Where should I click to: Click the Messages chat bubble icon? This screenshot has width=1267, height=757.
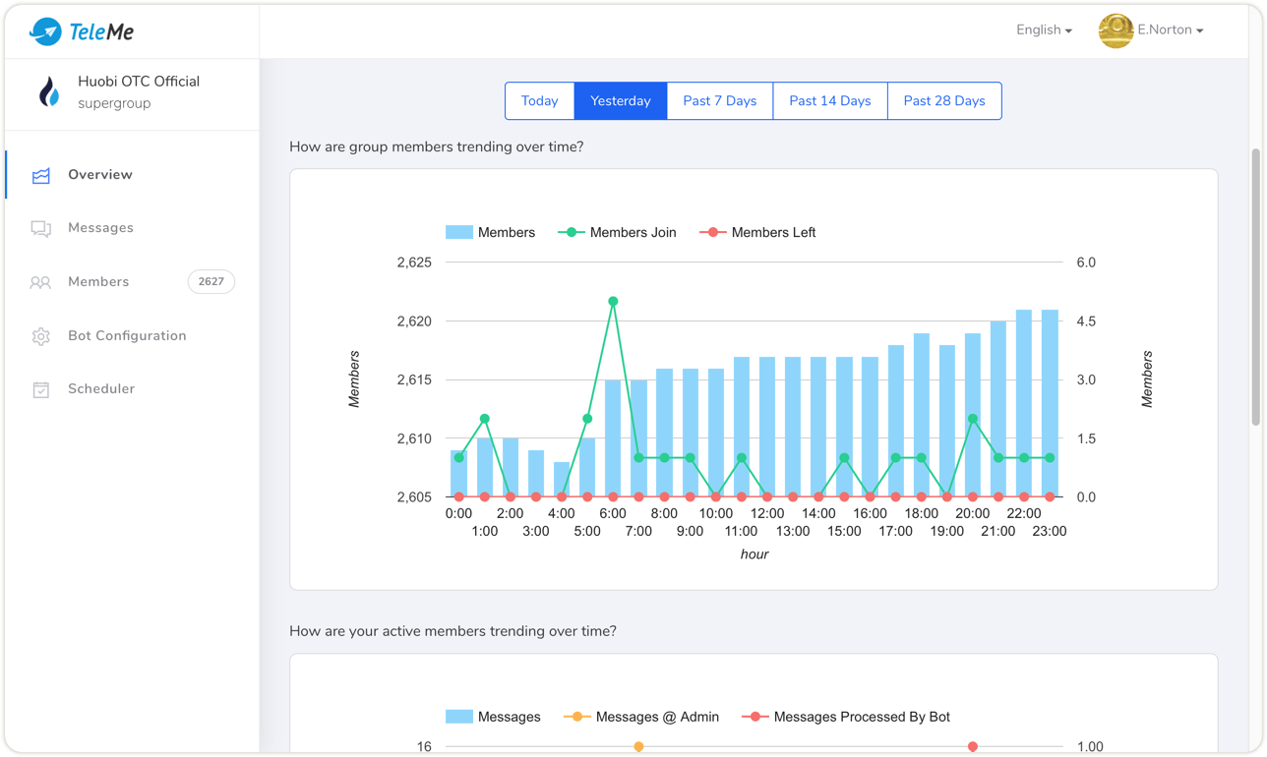pos(40,228)
